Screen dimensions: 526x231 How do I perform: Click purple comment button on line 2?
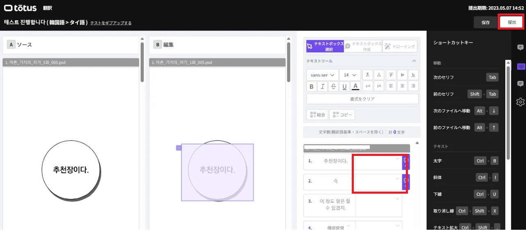click(406, 182)
